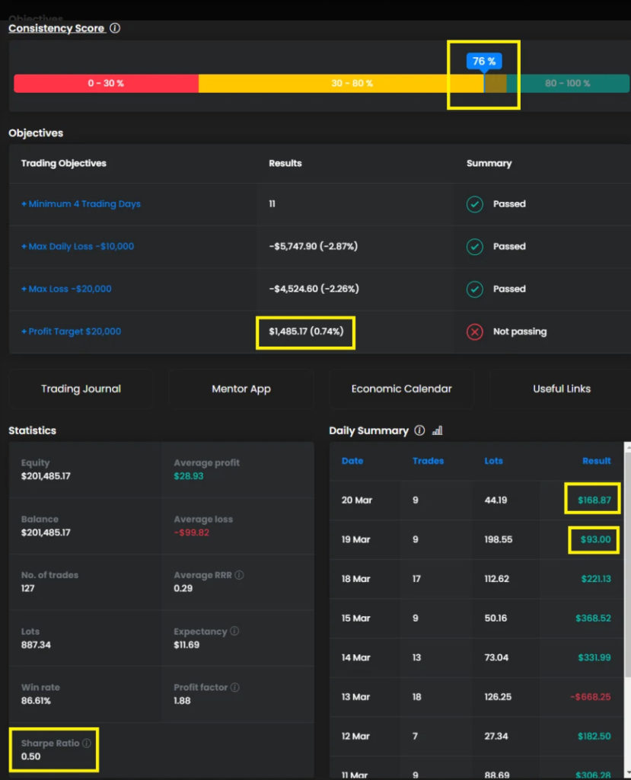Image resolution: width=631 pixels, height=780 pixels.
Task: Click the red Not passing status icon
Action: 474,332
